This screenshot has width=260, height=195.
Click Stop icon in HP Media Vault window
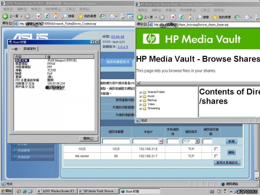173,17
